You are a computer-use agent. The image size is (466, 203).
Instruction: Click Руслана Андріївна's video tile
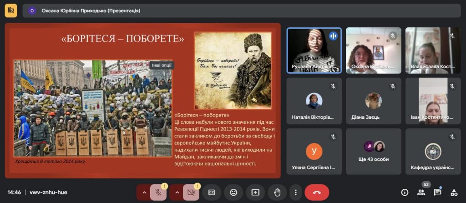[314, 50]
